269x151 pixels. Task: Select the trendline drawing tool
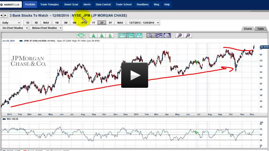(x=159, y=35)
